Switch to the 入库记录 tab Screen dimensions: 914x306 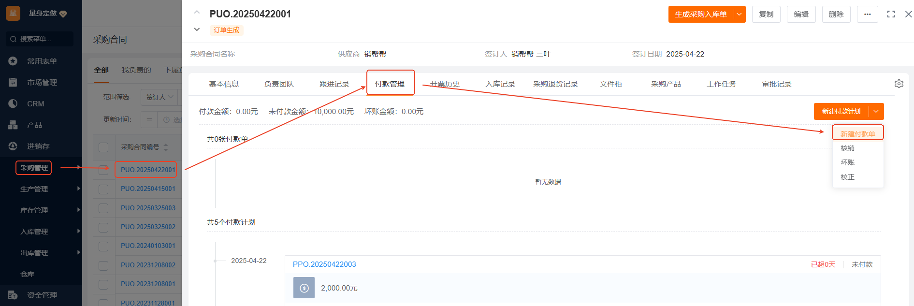tap(501, 84)
